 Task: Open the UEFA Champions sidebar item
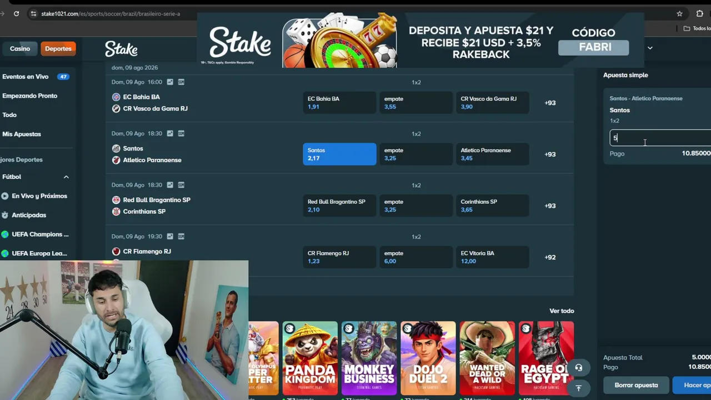(41, 234)
